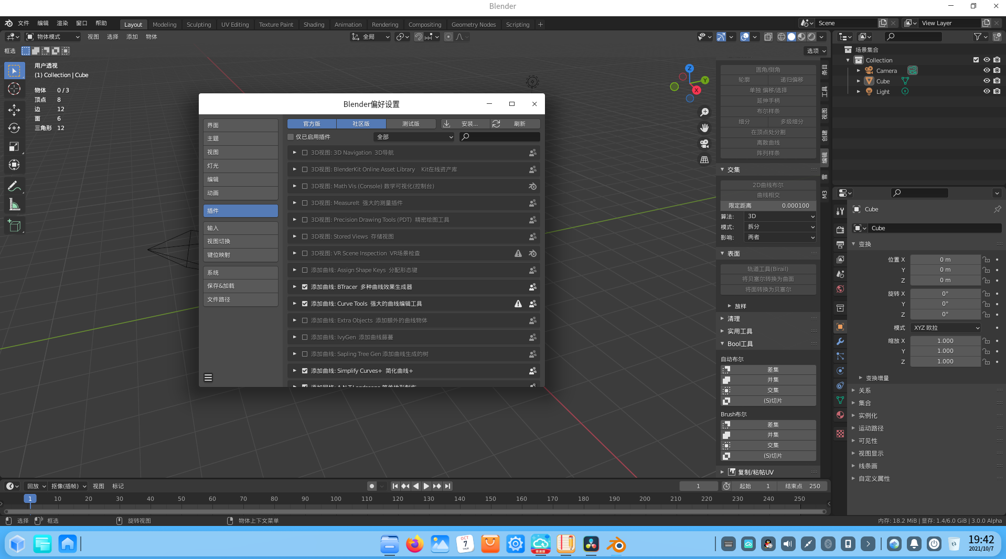Hide the Cube in outliner
Image resolution: width=1006 pixels, height=559 pixels.
click(986, 81)
